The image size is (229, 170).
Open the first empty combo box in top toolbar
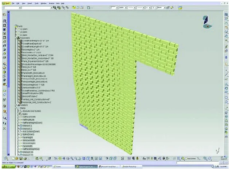(x=13, y=8)
